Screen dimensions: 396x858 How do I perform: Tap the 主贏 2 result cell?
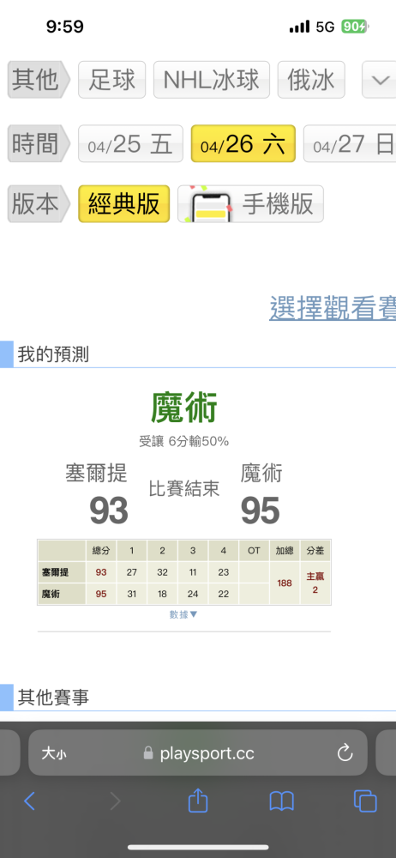(x=315, y=583)
